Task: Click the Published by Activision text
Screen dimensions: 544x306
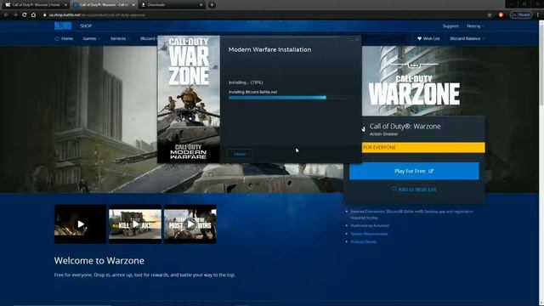Action: point(370,226)
